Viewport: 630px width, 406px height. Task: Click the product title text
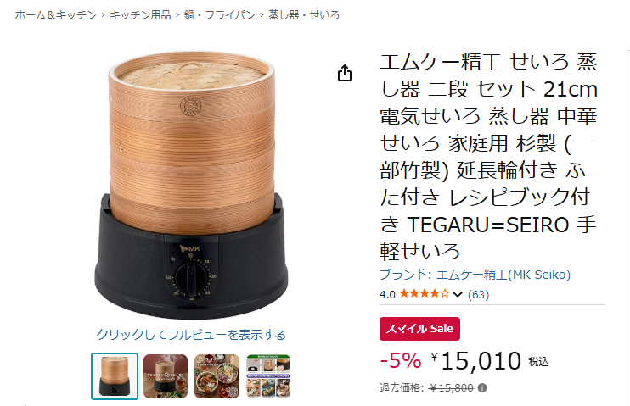(488, 157)
